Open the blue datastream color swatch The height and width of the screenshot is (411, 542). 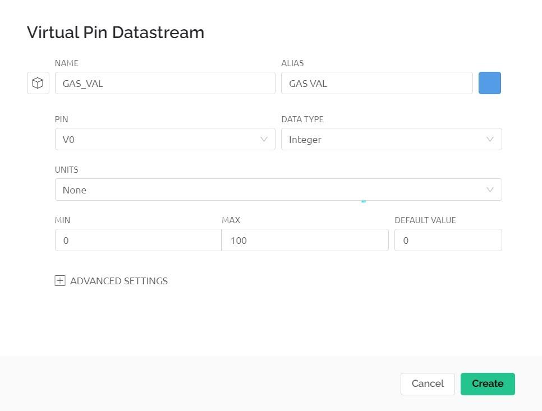[x=489, y=84]
